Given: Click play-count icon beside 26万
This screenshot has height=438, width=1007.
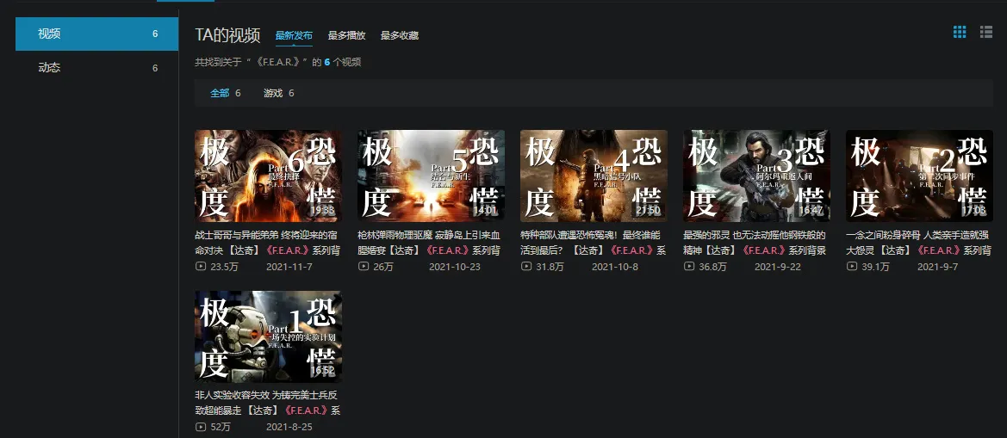Looking at the screenshot, I should [x=363, y=266].
